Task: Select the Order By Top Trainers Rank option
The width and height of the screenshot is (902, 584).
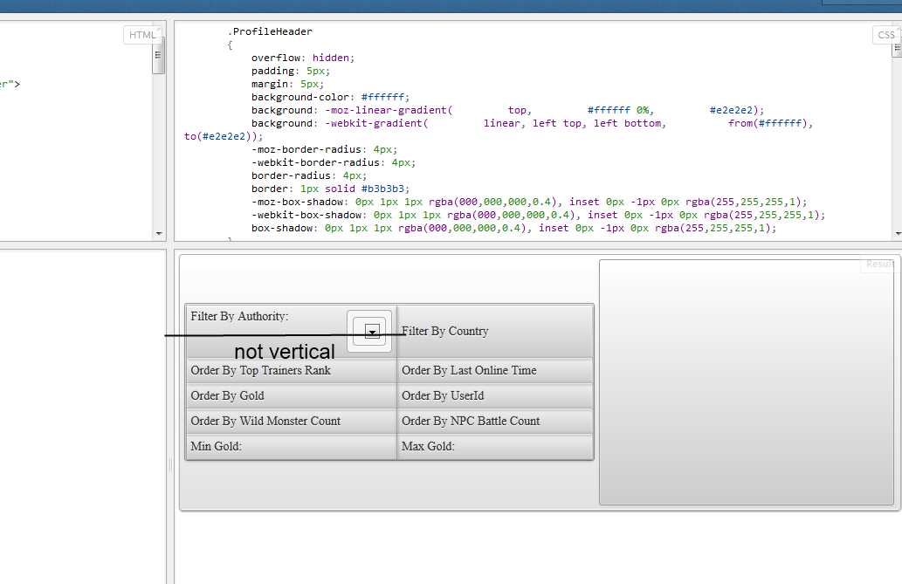Action: [x=260, y=370]
